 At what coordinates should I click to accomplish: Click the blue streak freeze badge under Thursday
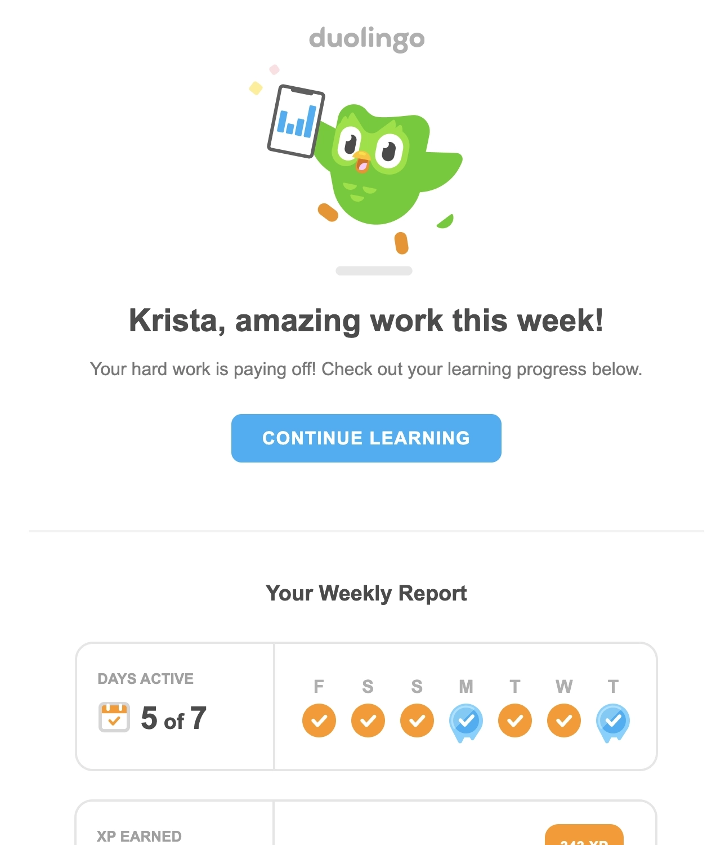[613, 722]
